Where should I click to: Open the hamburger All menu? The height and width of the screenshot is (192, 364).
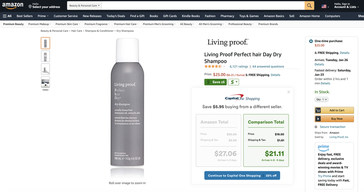click(x=7, y=16)
